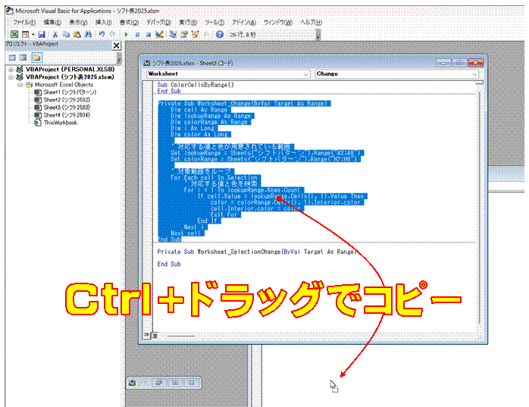
Task: Open Find with the binoculars icon
Action: (88, 34)
